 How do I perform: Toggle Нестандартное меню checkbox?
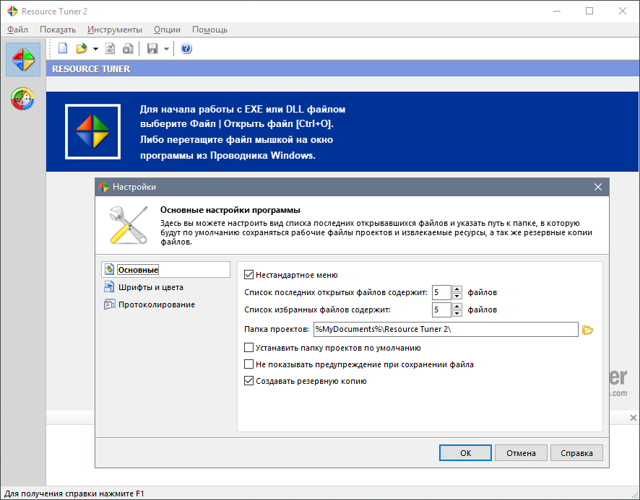pyautogui.click(x=248, y=274)
